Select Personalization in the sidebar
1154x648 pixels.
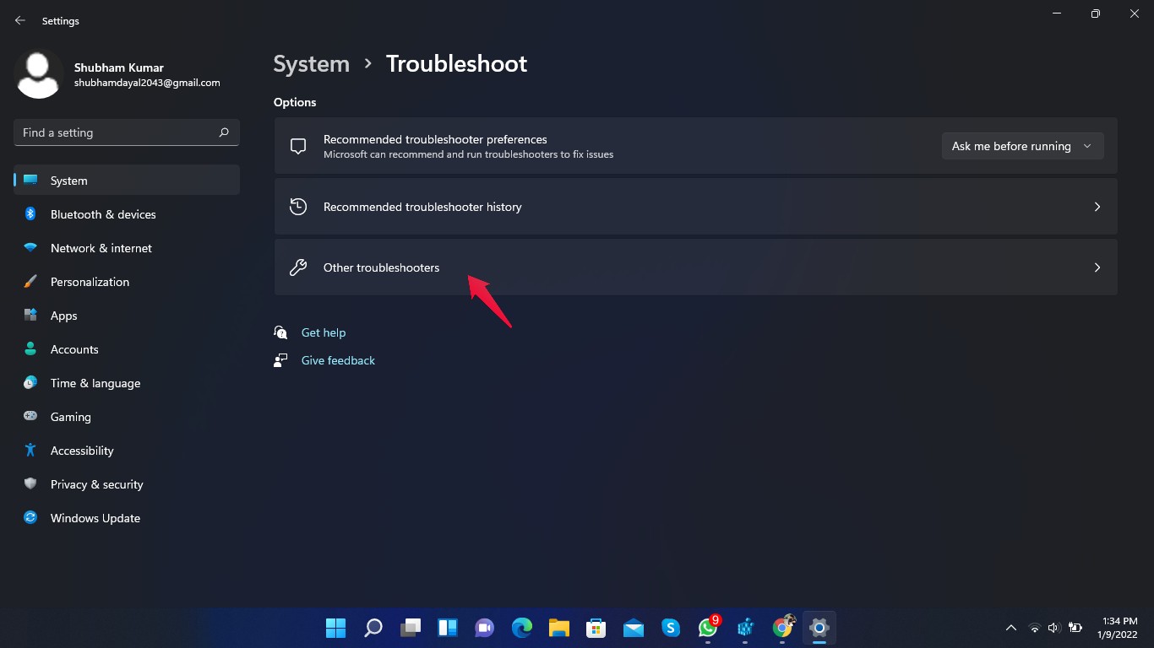(127, 282)
